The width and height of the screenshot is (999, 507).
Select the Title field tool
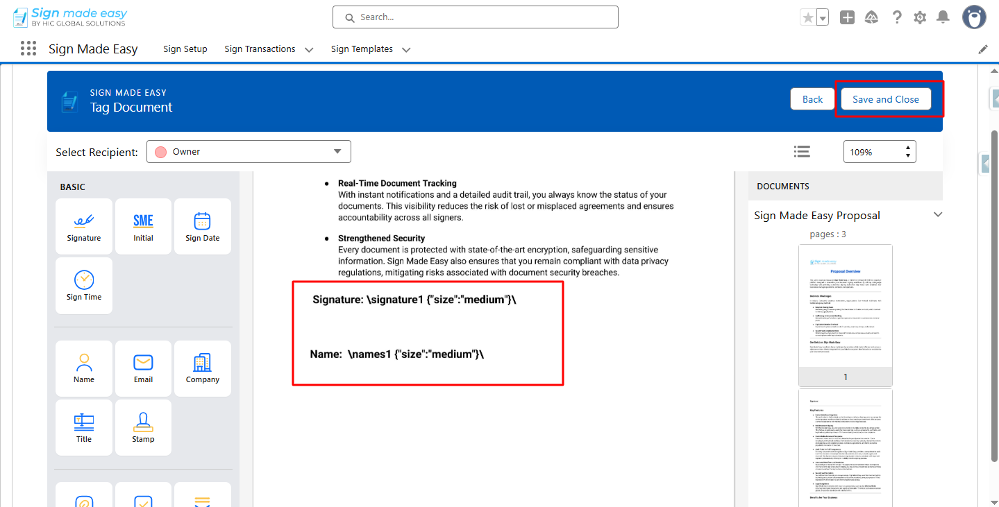pyautogui.click(x=84, y=427)
